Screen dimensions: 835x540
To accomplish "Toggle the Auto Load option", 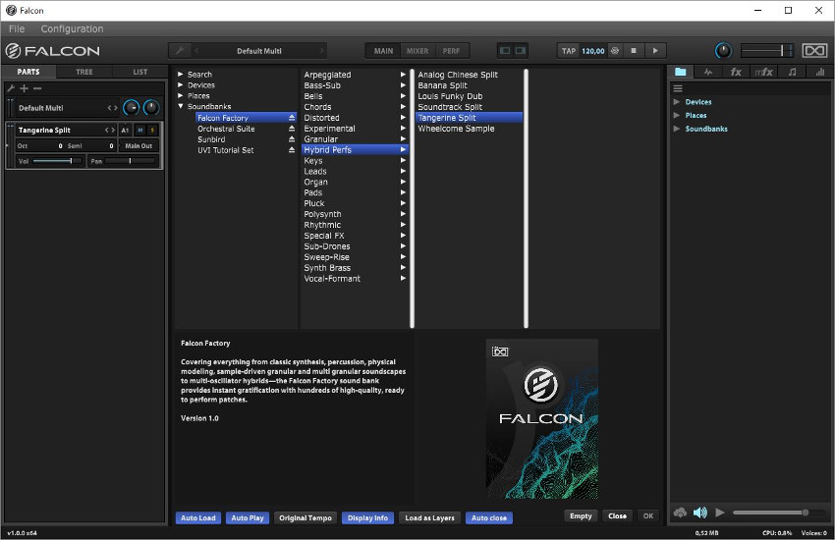I will [198, 517].
